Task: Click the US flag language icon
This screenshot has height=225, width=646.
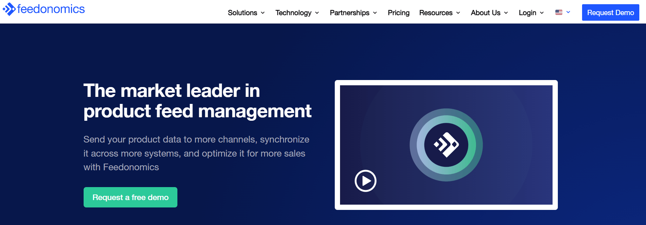Action: coord(559,12)
